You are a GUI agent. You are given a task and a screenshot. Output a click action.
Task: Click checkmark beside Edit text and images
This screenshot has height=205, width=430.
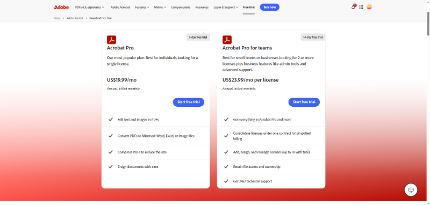pos(111,119)
